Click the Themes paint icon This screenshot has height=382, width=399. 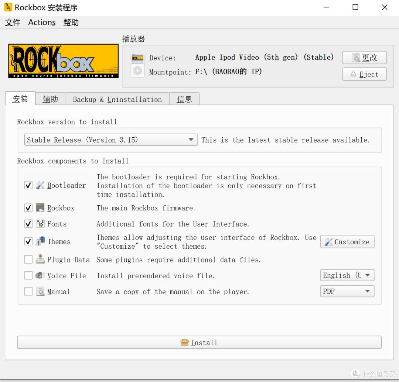(40, 241)
